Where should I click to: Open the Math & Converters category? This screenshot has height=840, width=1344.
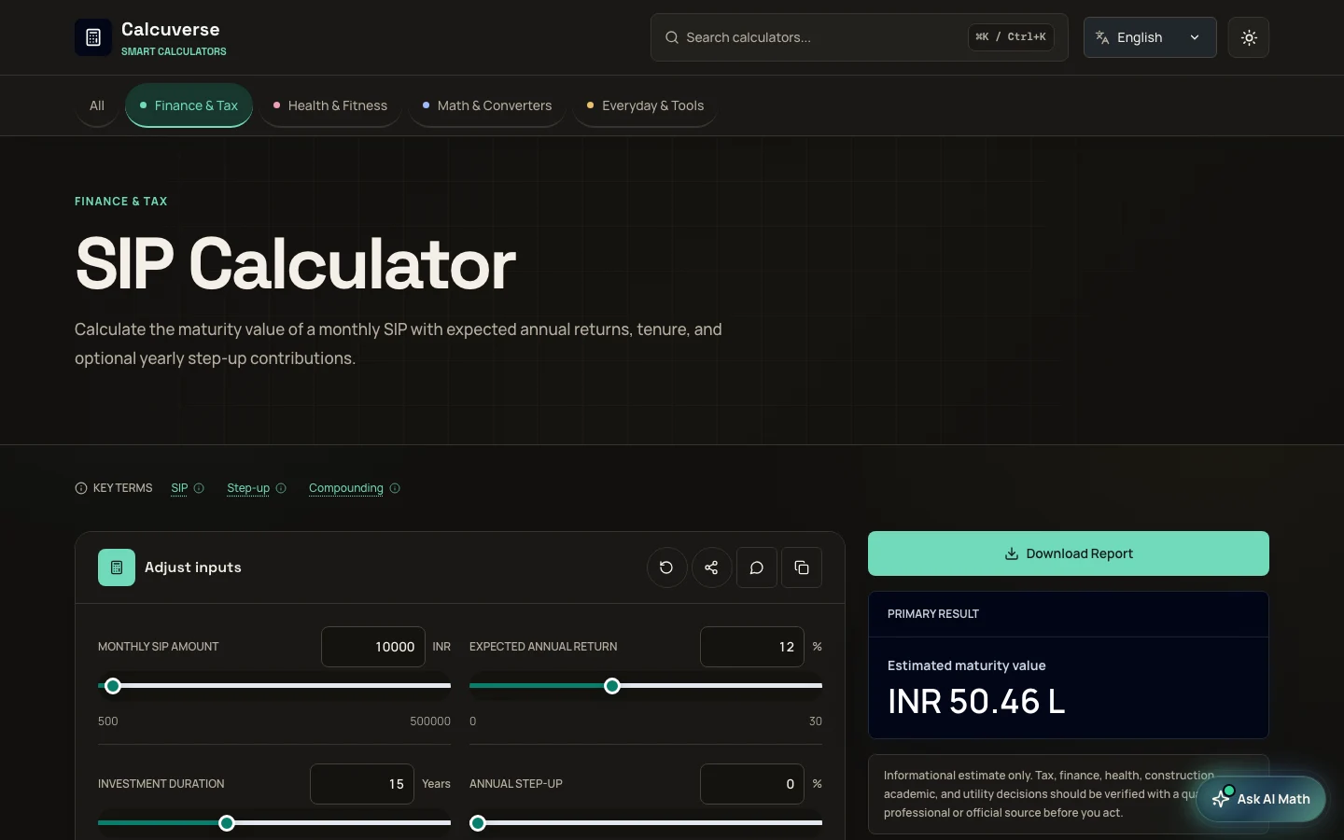487,105
